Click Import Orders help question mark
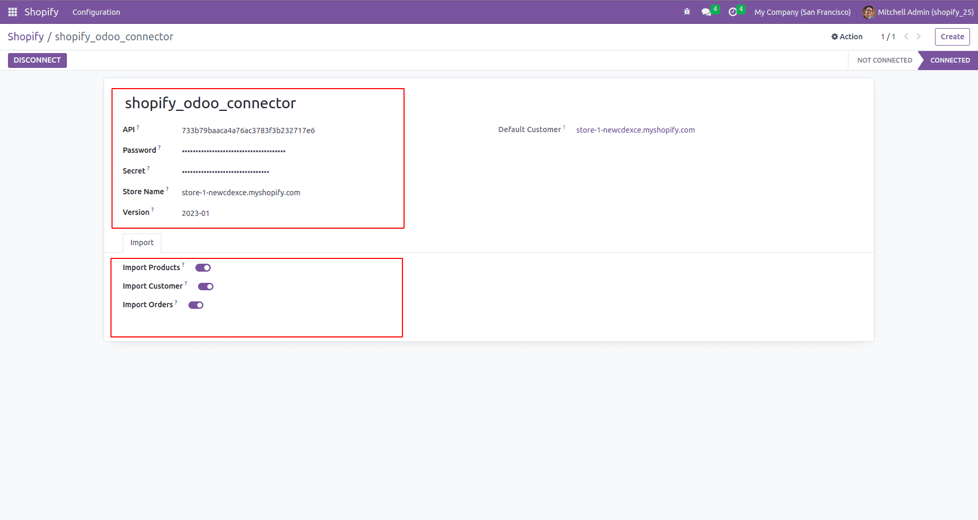978x520 pixels. [x=176, y=302]
